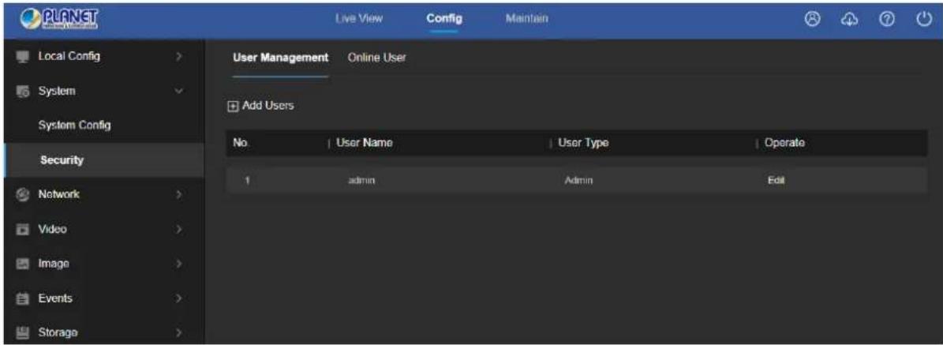Expand the Image chevron

point(178,264)
